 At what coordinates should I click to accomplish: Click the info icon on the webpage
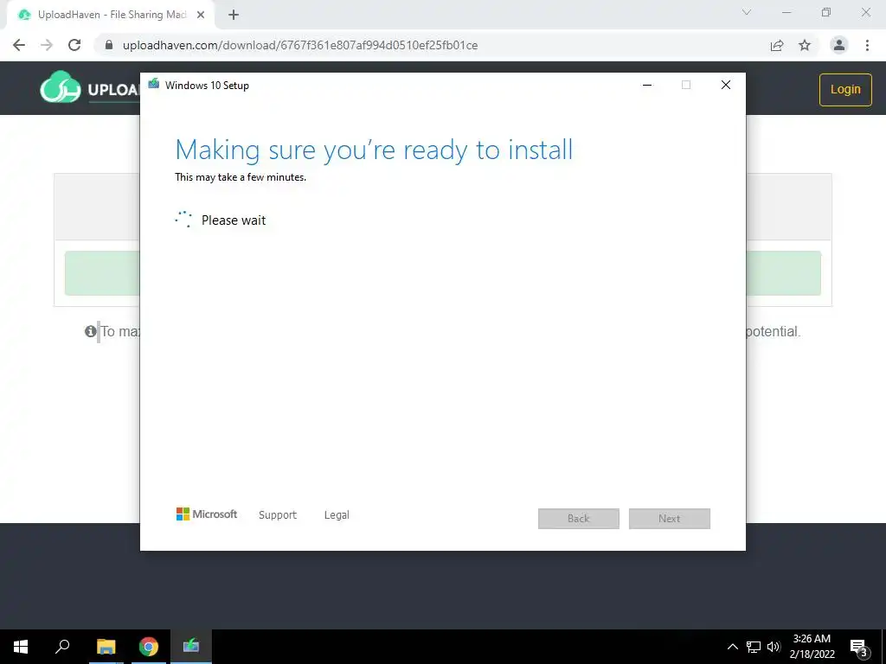(x=90, y=331)
